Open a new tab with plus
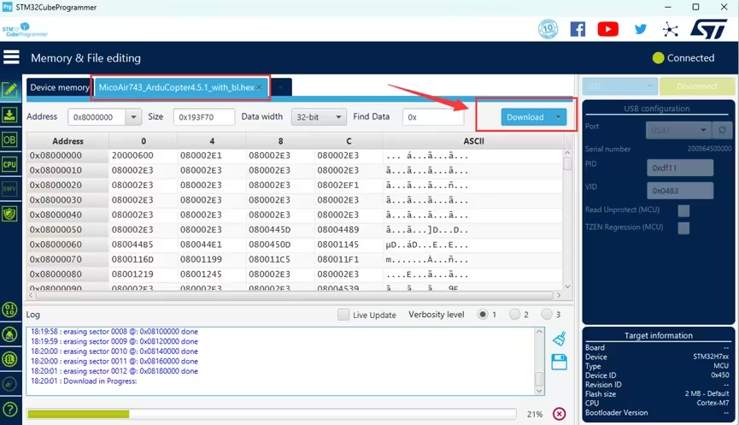The width and height of the screenshot is (739, 425). 280,87
